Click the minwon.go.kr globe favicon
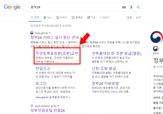The image size is (163, 114). 32,106
